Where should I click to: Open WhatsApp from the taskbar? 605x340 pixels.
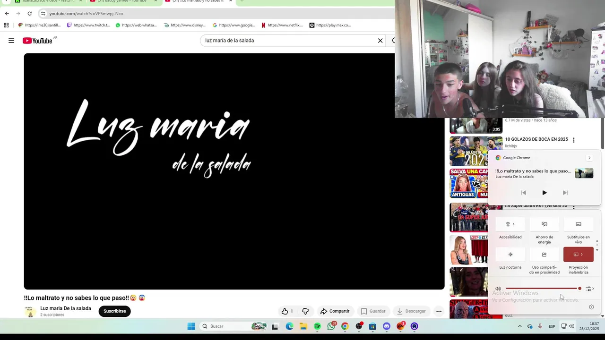331,326
